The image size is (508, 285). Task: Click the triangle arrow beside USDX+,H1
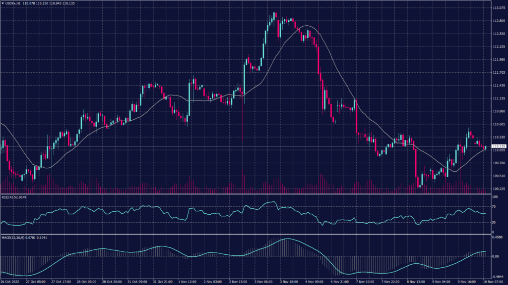click(x=2, y=3)
